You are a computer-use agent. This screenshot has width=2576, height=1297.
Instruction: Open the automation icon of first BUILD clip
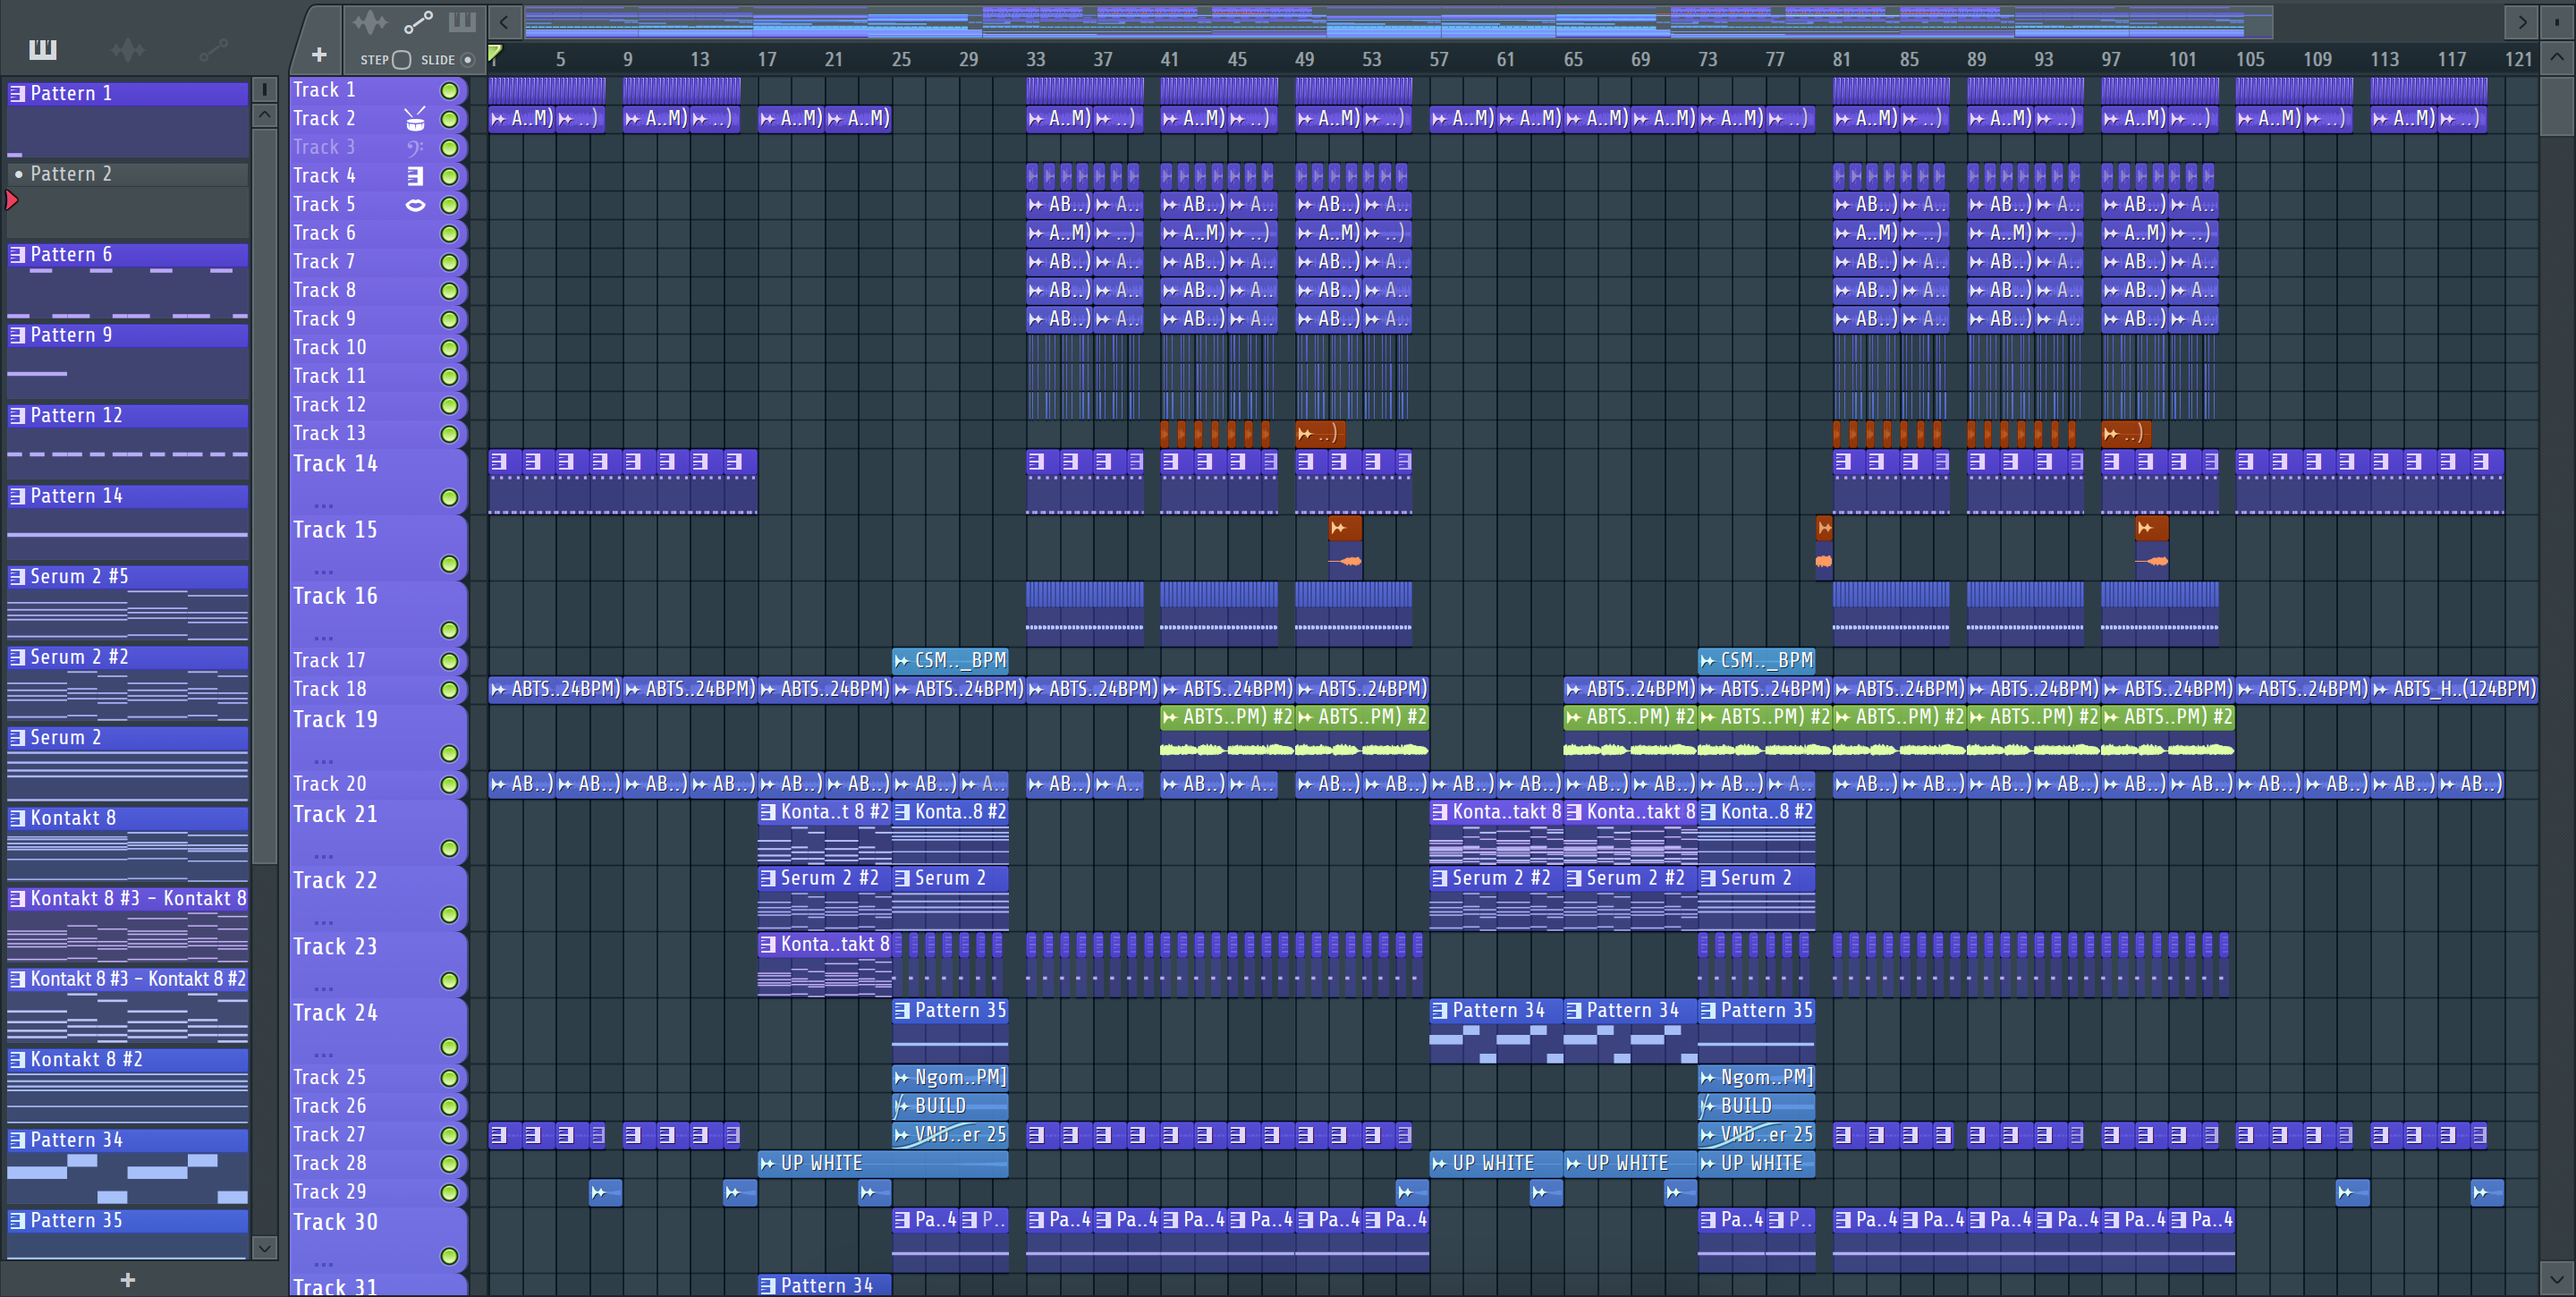coord(901,1107)
